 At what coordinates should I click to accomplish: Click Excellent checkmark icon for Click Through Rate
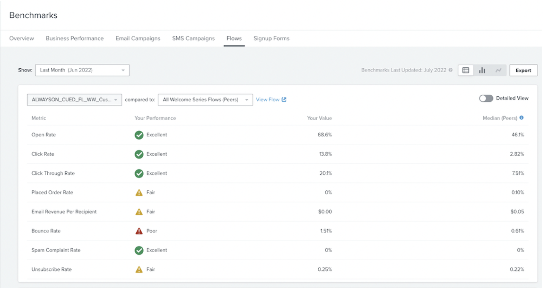(x=139, y=173)
